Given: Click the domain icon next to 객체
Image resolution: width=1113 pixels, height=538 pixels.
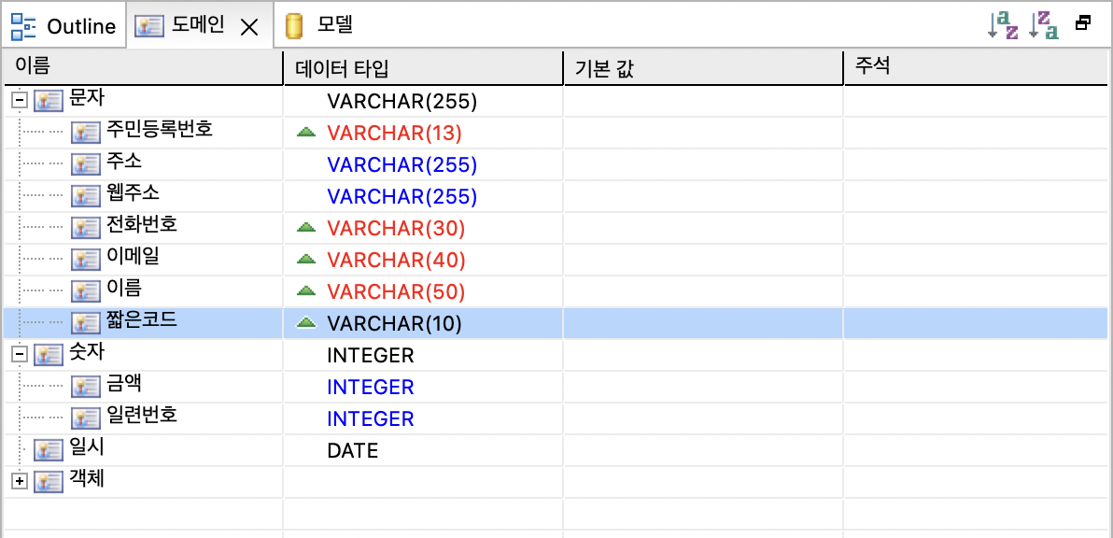Looking at the screenshot, I should pyautogui.click(x=47, y=482).
